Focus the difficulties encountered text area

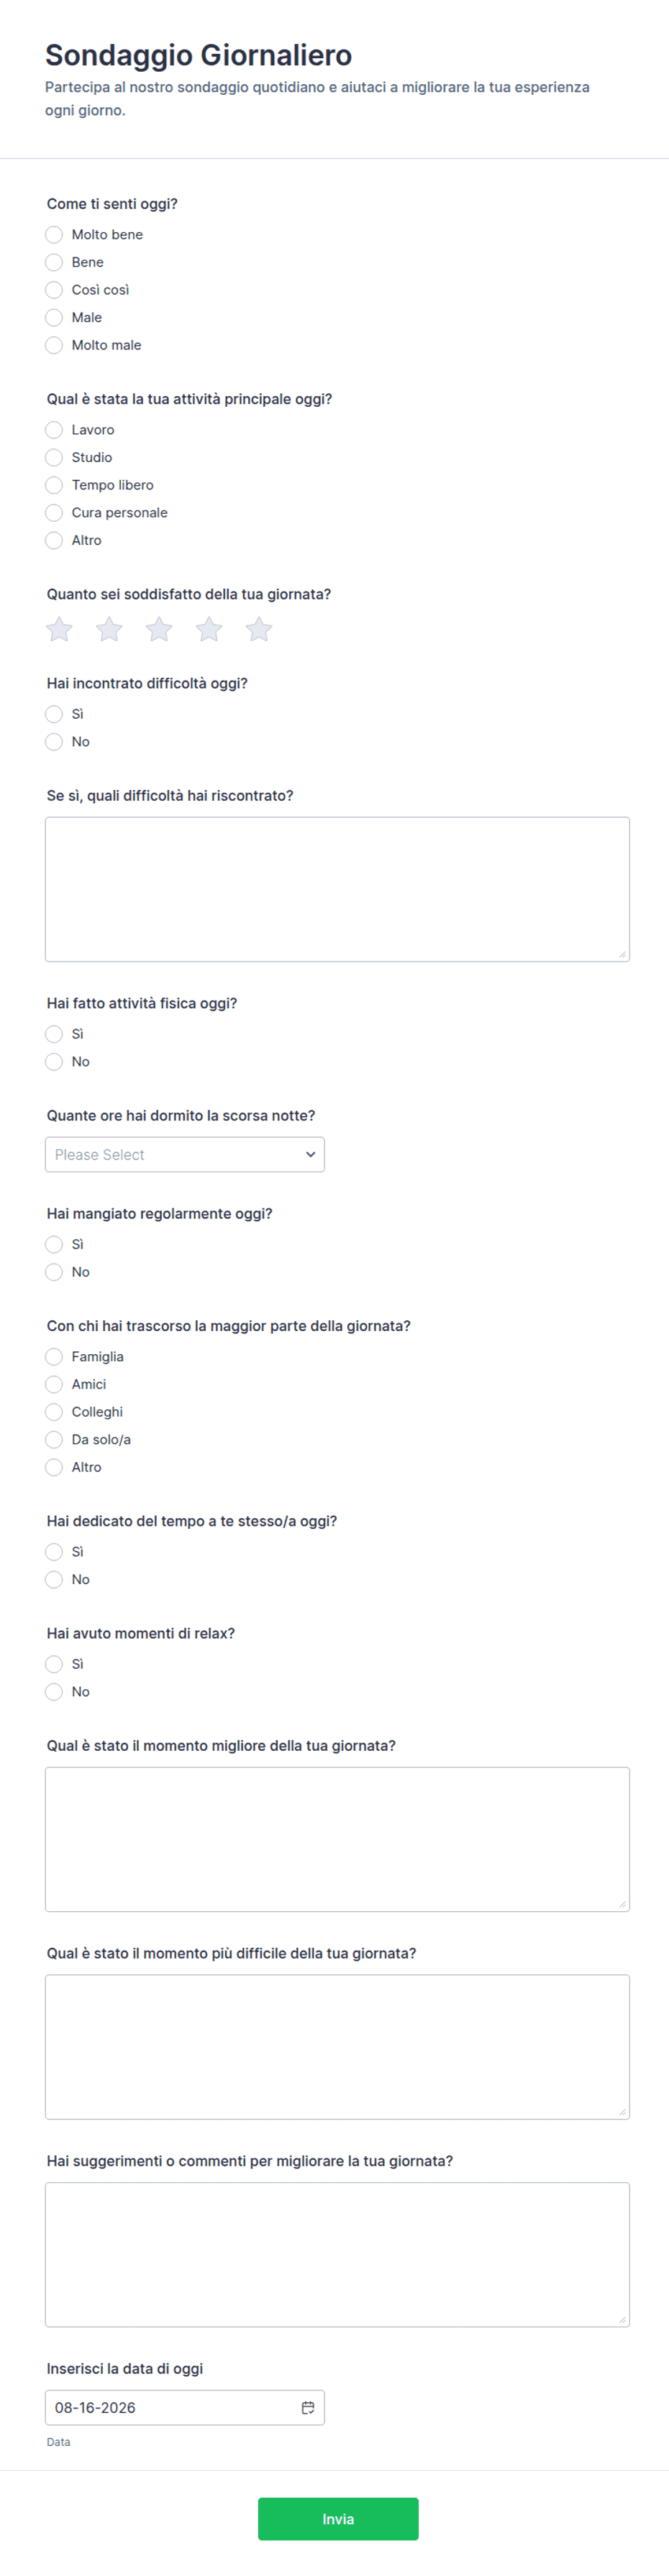[x=337, y=889]
